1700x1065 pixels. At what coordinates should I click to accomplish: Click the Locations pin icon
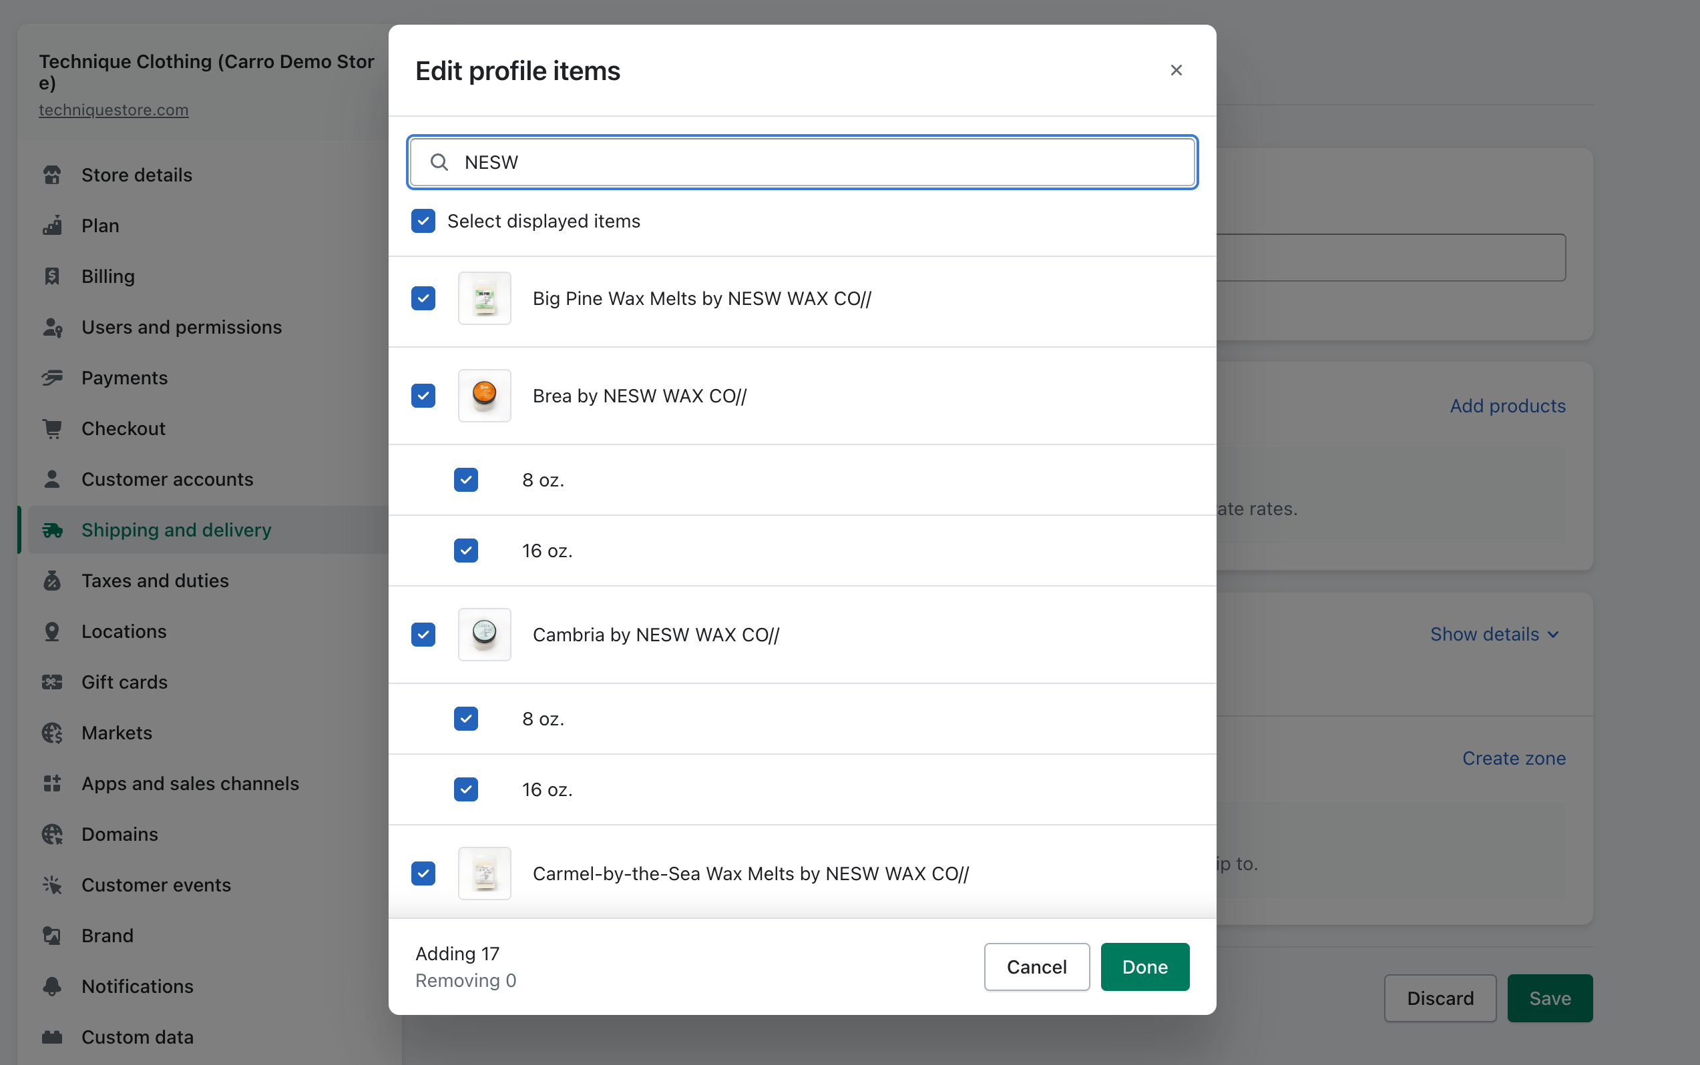[52, 631]
